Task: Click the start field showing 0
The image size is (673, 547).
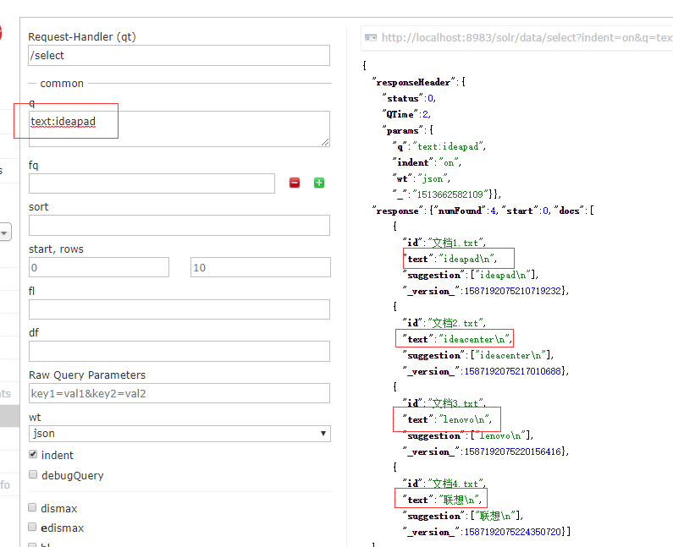Action: [99, 267]
